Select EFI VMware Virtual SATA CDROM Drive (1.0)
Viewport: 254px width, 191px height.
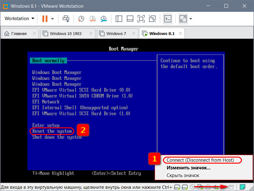83,96
